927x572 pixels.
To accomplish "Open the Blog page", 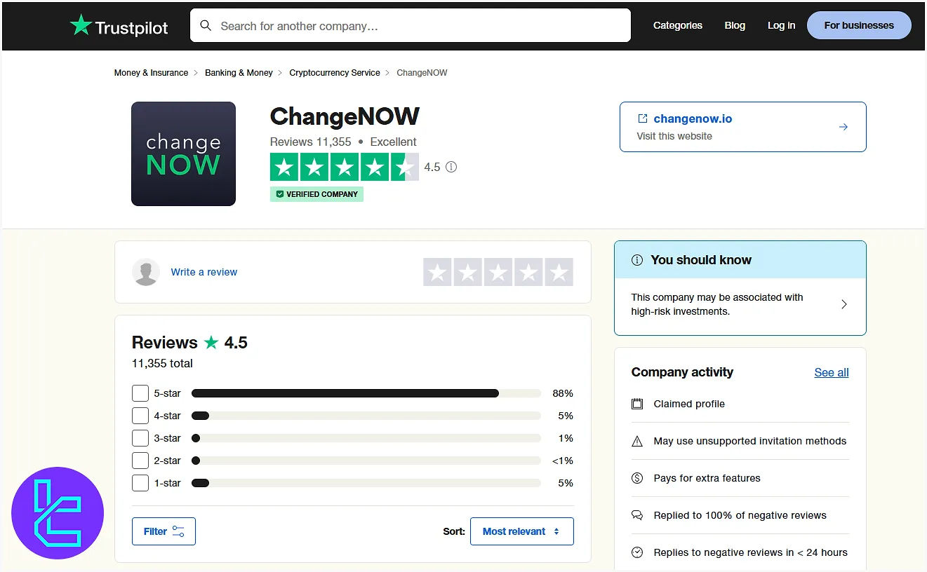I will tap(735, 25).
